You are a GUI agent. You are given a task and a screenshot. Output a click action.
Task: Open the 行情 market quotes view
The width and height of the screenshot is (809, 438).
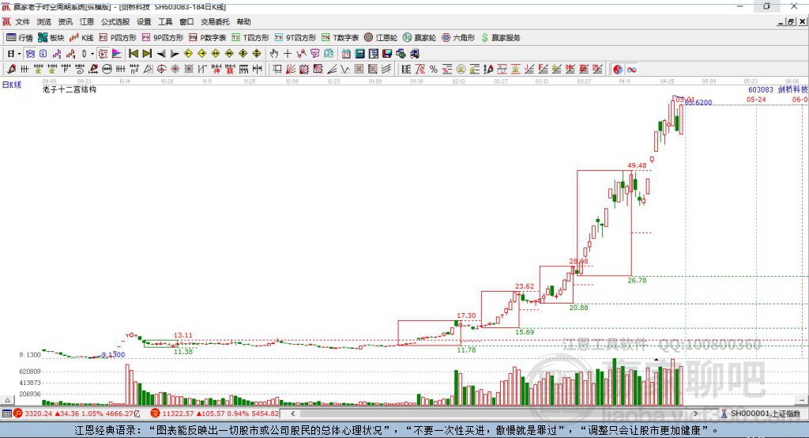(19, 38)
